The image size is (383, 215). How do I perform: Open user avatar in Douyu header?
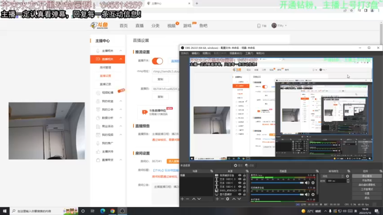click(274, 26)
